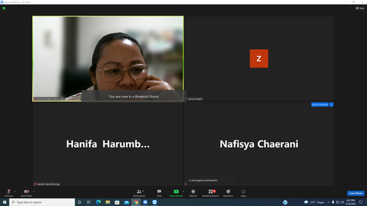Click the orange Z avatar
The image size is (367, 206).
click(259, 58)
